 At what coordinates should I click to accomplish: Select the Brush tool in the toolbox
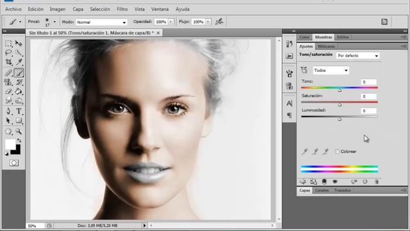(19, 73)
